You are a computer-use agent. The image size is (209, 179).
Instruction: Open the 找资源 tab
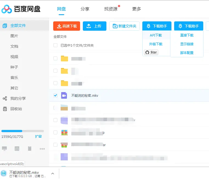coord(111,9)
